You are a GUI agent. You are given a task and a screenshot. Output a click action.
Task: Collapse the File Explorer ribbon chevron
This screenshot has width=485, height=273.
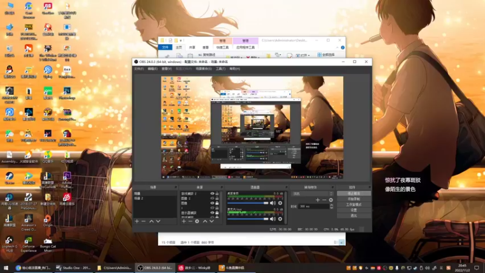(x=337, y=47)
